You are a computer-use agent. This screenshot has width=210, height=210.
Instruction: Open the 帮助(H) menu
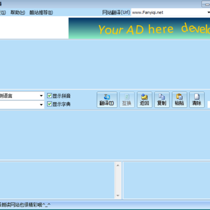(17, 13)
